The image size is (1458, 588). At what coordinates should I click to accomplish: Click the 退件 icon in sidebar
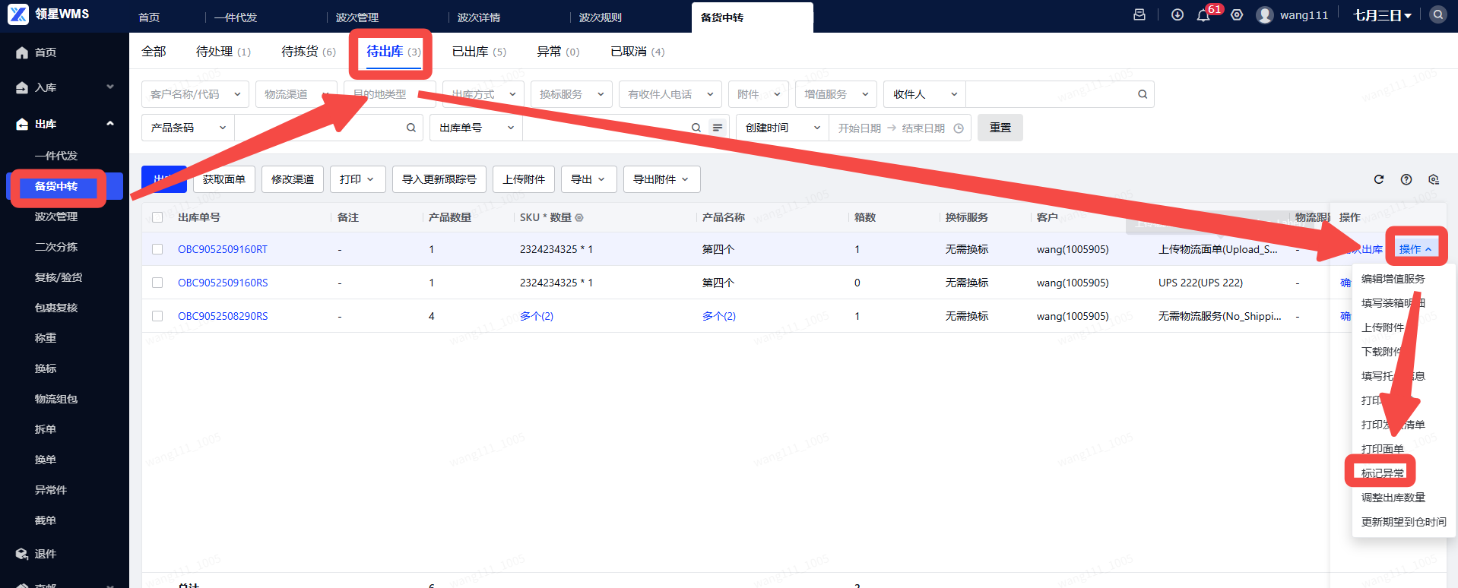(22, 554)
